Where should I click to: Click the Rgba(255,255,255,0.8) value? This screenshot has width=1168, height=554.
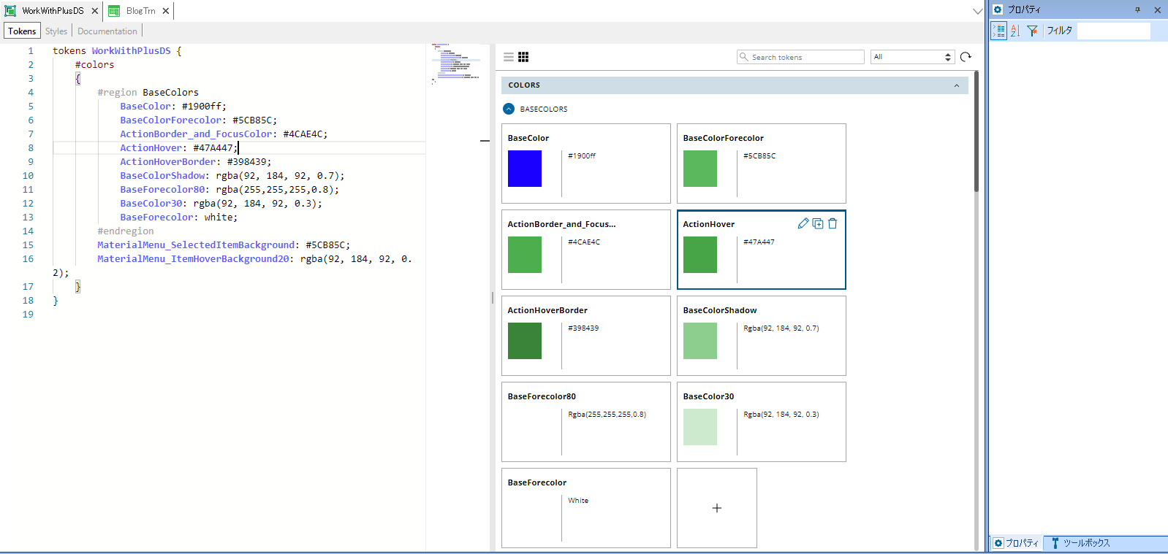(607, 414)
